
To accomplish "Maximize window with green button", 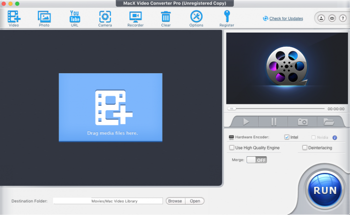I will (x=17, y=4).
